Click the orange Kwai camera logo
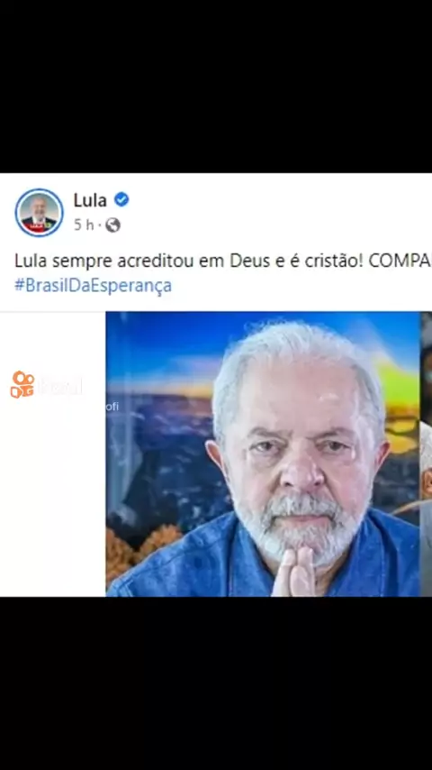The image size is (432, 770). pyautogui.click(x=22, y=384)
